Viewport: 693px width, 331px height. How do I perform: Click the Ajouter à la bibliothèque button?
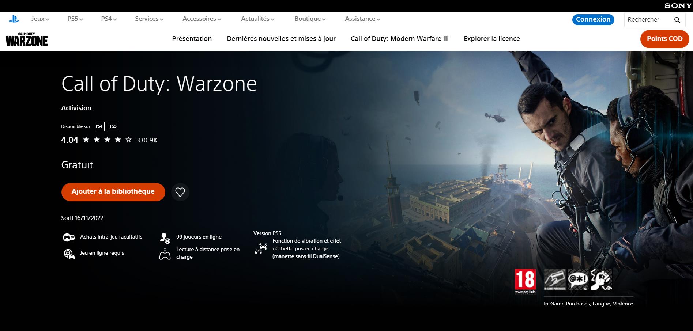point(113,191)
